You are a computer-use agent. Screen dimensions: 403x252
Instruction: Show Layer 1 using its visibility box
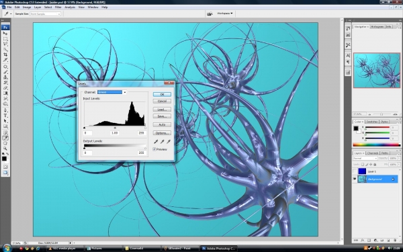[x=355, y=171]
